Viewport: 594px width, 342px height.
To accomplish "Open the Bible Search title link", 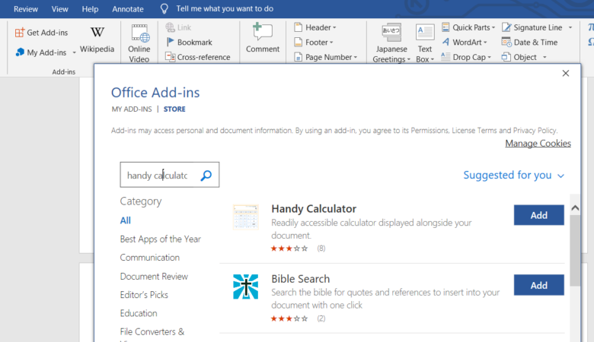I will click(x=300, y=279).
